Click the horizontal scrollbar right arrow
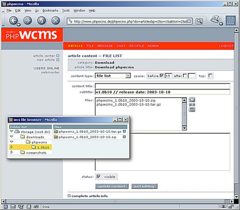Image resolution: width=240 pixels, height=210 pixels. point(232,202)
